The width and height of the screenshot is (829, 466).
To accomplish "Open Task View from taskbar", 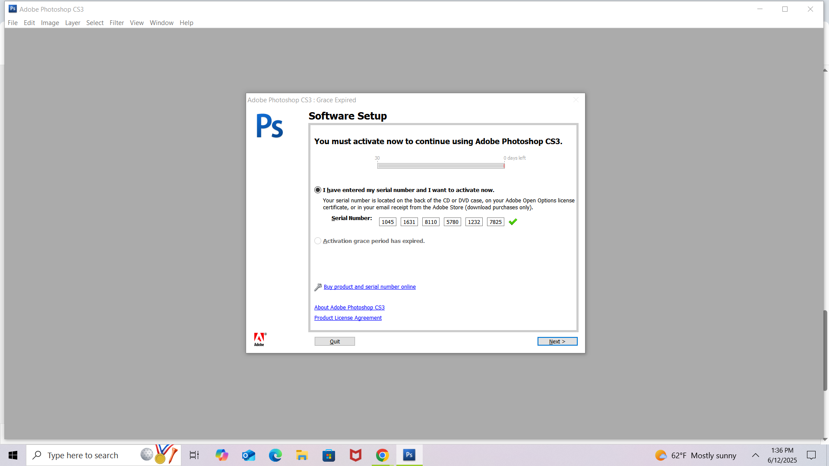I will [194, 455].
